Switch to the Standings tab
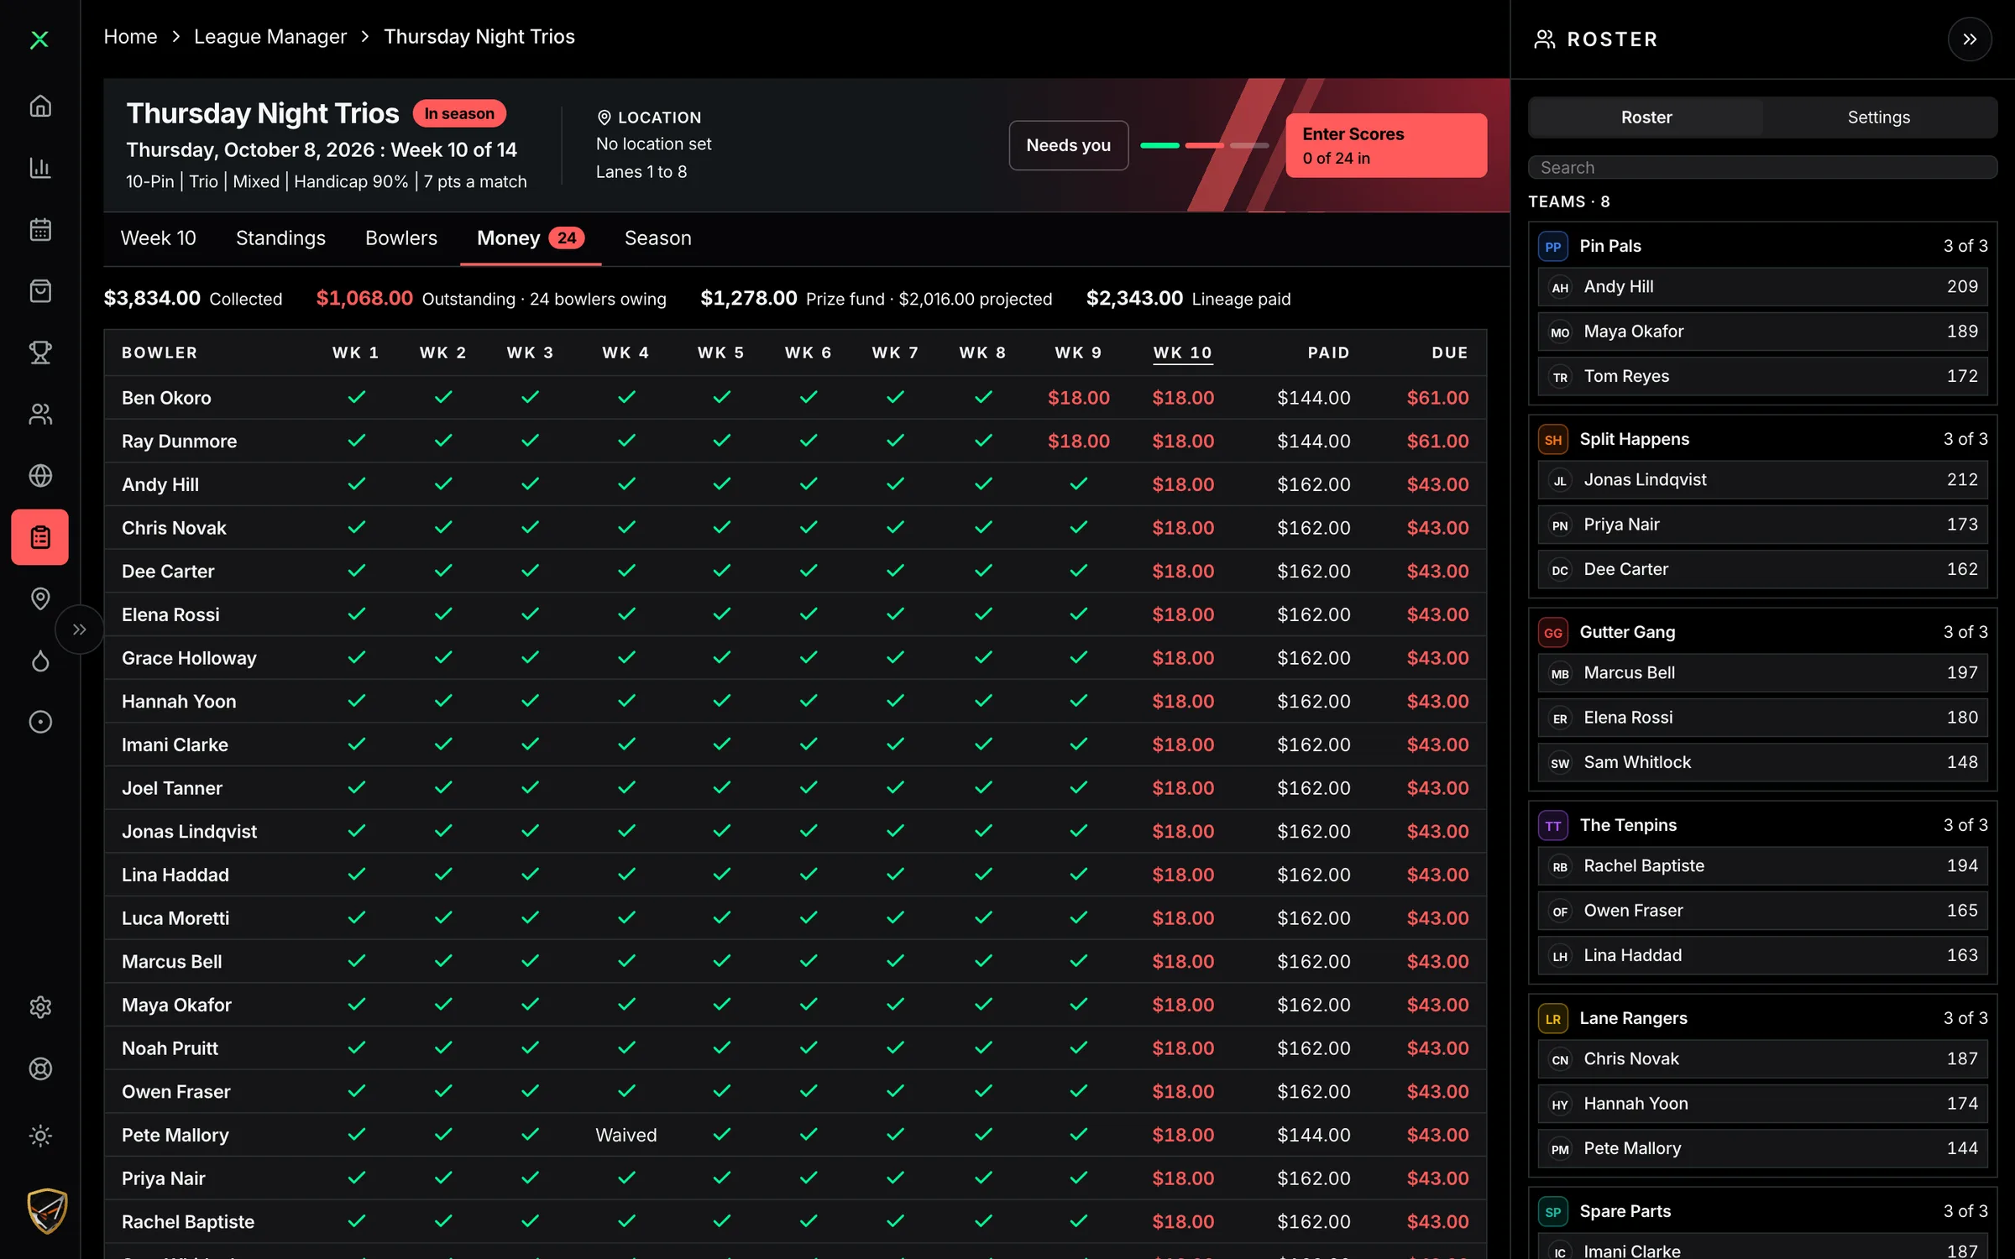 click(280, 238)
